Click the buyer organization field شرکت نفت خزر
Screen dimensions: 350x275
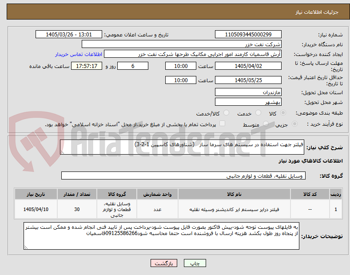pyautogui.click(x=182, y=44)
